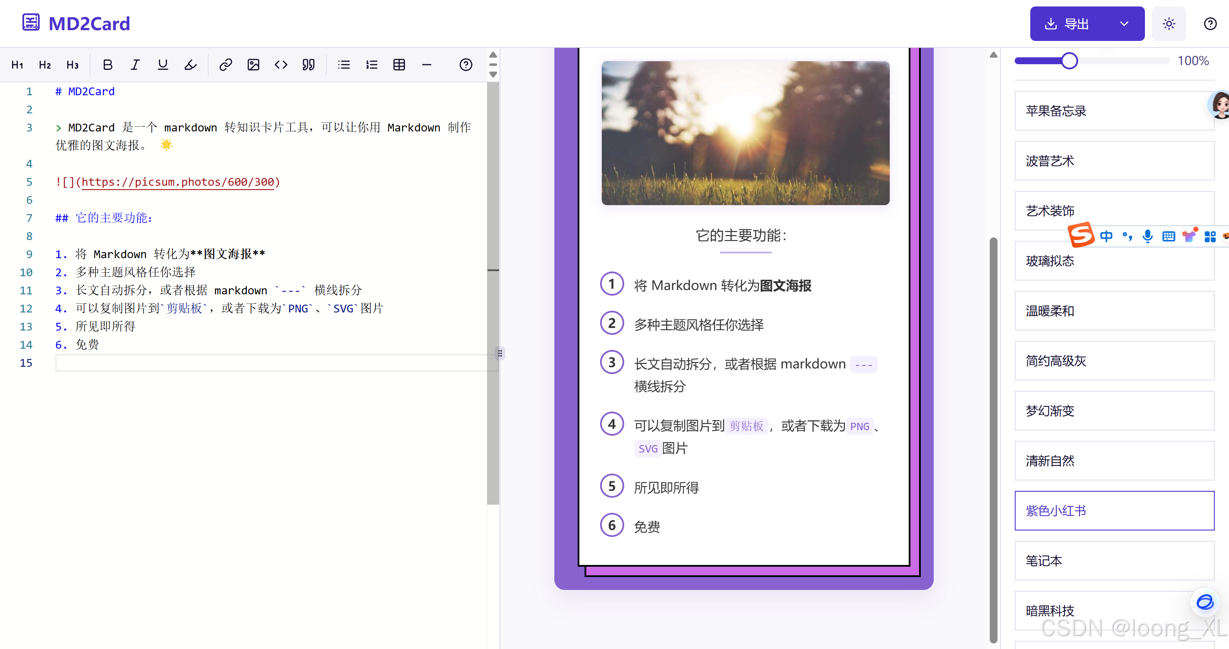Insert a table from the toolbar
Image resolution: width=1229 pixels, height=649 pixels.
tap(399, 65)
